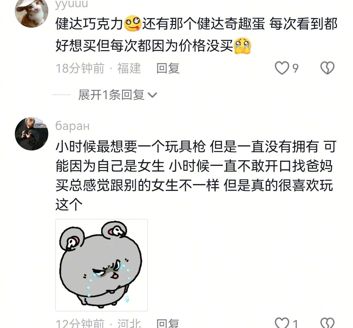Tap the like count 1 on баран's comment
The image size is (353, 328).
click(296, 323)
